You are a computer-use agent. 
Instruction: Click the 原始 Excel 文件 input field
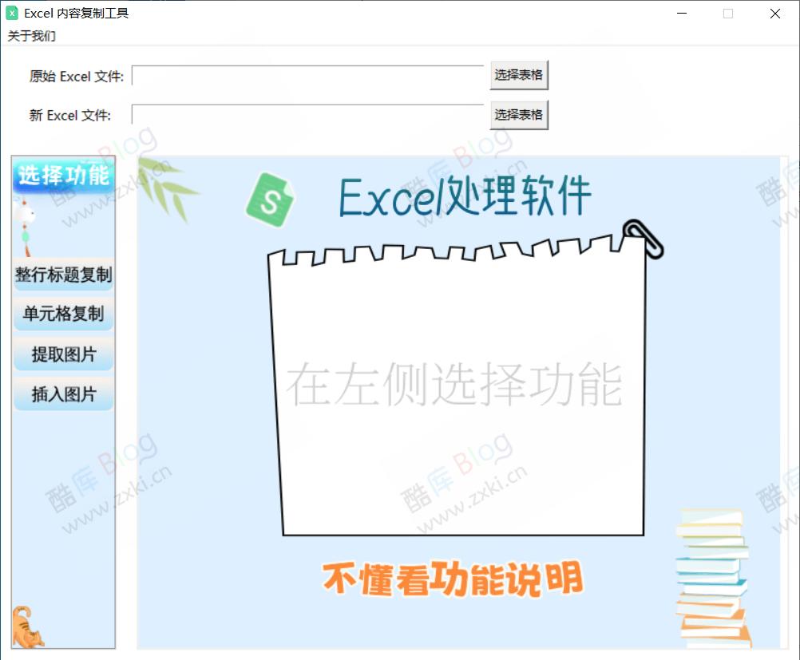tap(307, 74)
